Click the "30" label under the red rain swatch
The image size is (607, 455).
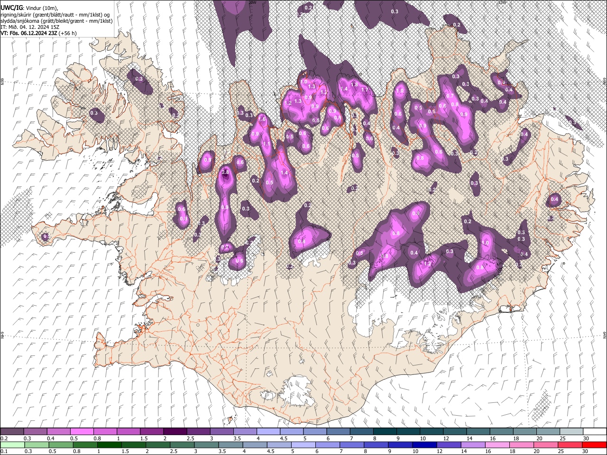coord(586,451)
